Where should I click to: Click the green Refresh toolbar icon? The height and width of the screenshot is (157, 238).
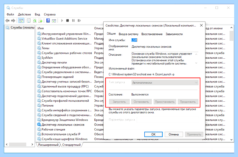coord(35,20)
